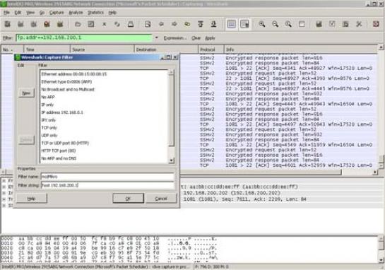Viewport: 385px width, 270px height.
Task: Click the zoom in magnifier toolbar icon
Action: 262,24
